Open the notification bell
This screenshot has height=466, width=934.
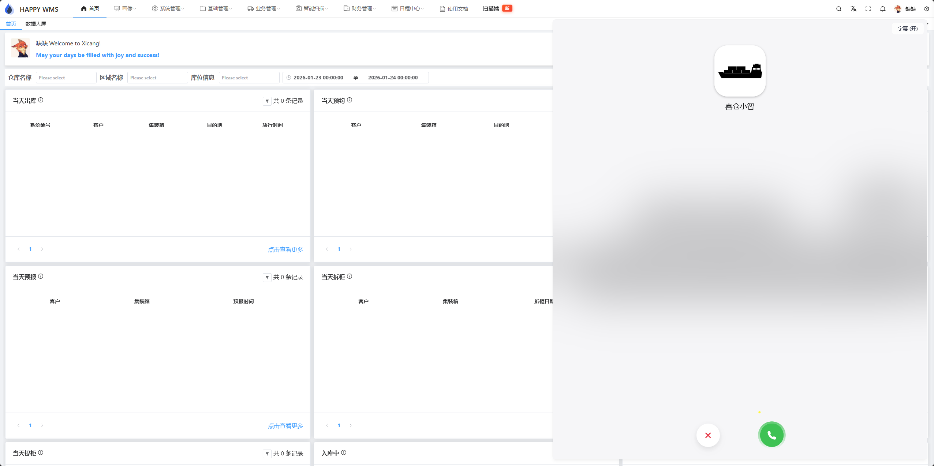click(882, 8)
